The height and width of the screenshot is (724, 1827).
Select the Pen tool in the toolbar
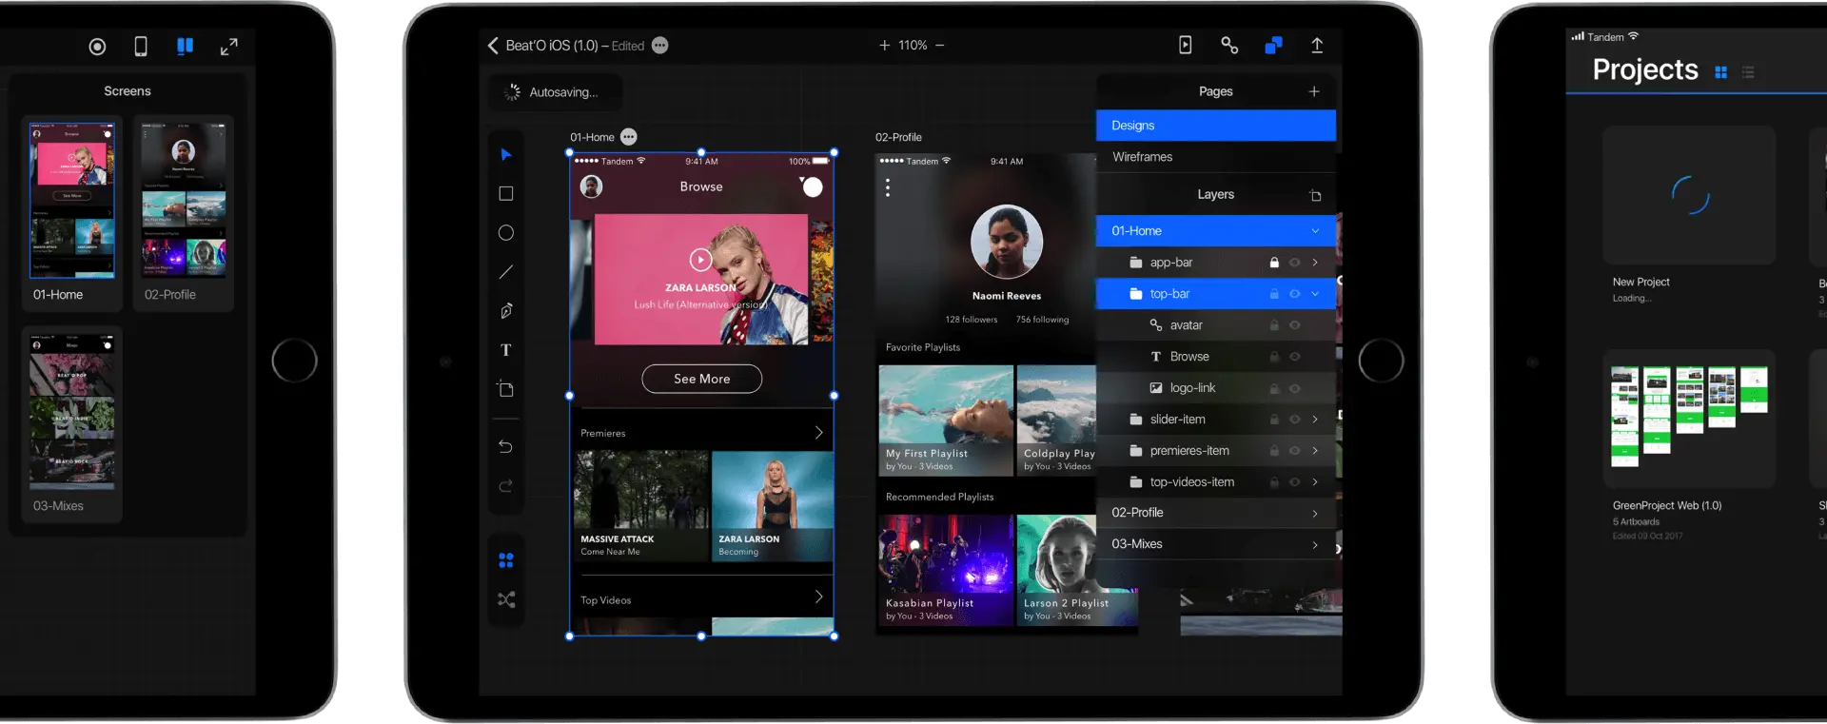click(x=506, y=311)
